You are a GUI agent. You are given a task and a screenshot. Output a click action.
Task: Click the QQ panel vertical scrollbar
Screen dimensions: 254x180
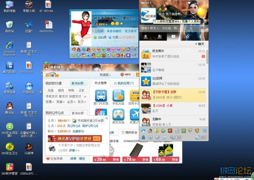[x=207, y=57]
